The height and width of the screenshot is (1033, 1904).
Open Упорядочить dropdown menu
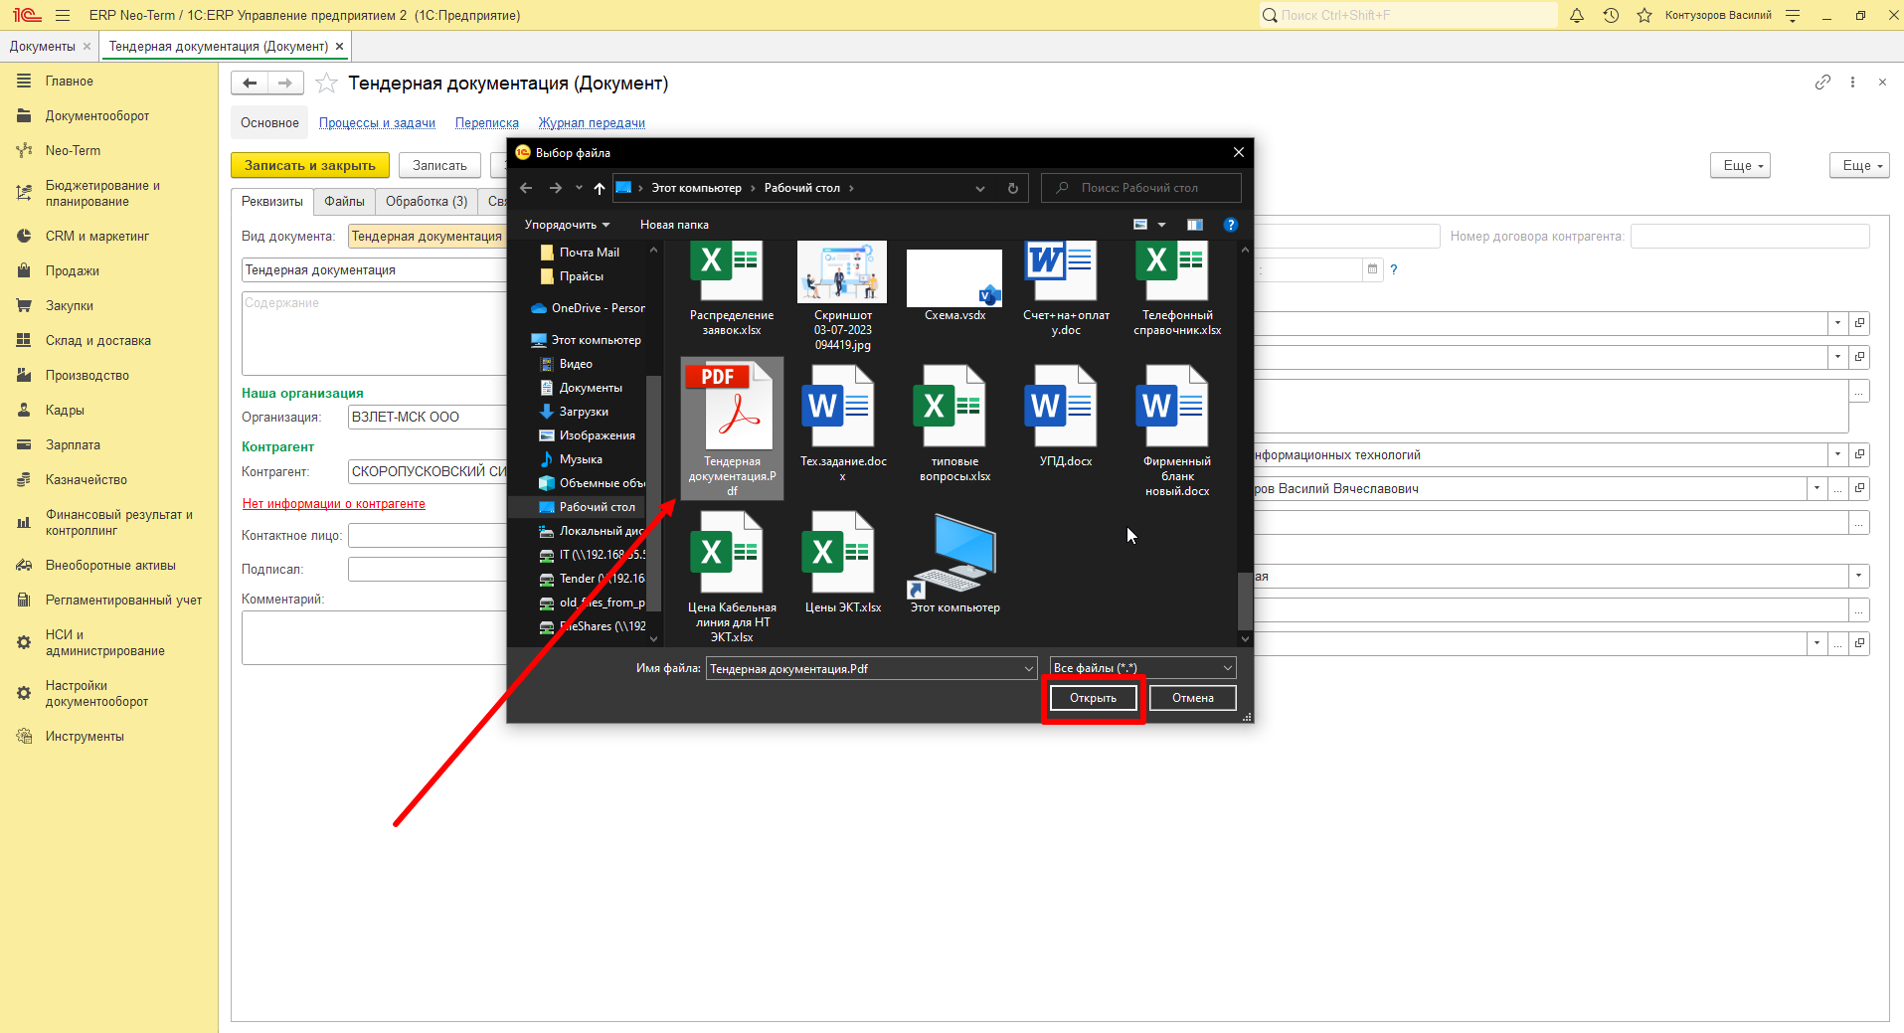pyautogui.click(x=567, y=225)
